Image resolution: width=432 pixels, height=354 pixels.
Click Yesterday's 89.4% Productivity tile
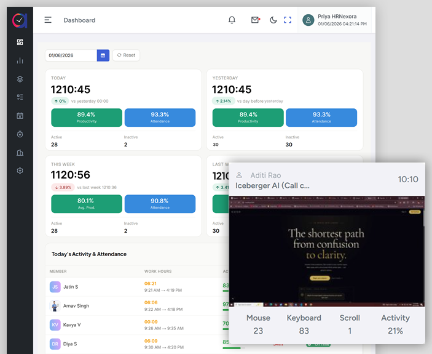pyautogui.click(x=248, y=118)
